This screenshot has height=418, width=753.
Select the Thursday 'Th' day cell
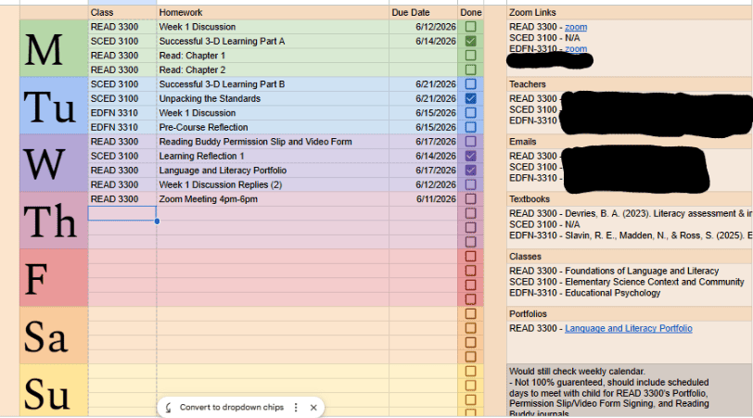(x=54, y=221)
